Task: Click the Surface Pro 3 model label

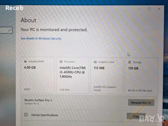Action: 31,103
